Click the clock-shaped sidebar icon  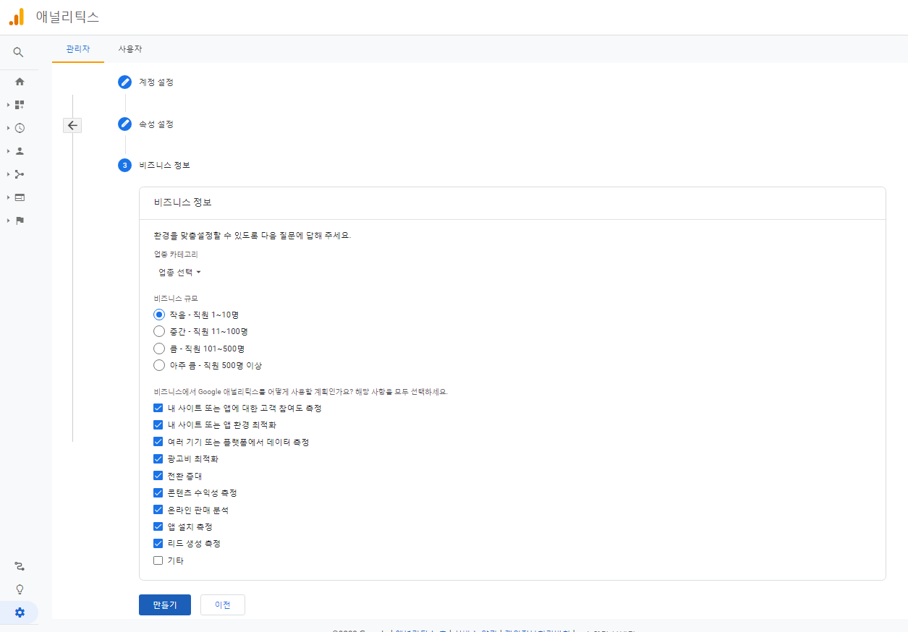20,127
